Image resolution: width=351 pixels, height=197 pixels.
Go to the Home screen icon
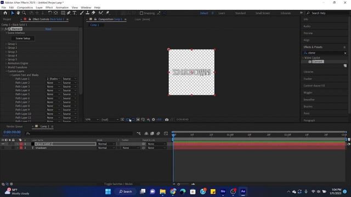pos(5,13)
